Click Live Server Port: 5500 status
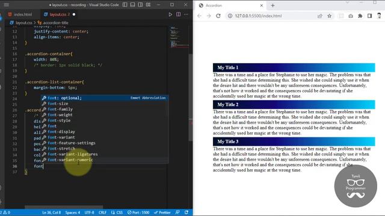 [138, 212]
